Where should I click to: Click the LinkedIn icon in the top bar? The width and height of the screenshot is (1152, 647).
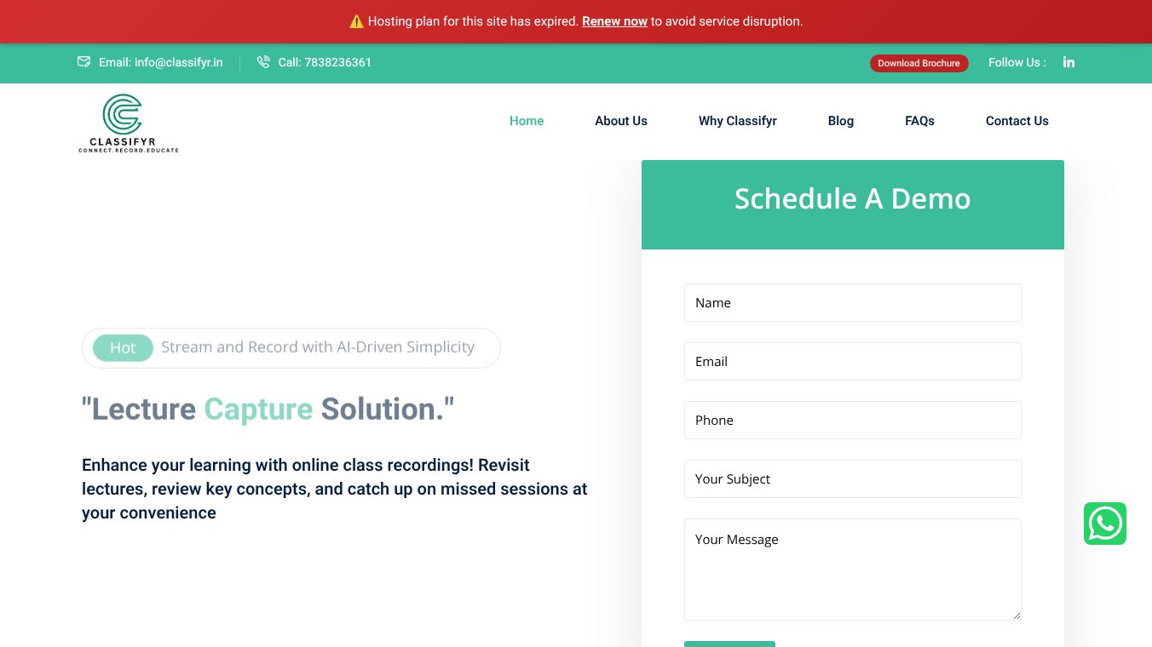click(x=1068, y=62)
